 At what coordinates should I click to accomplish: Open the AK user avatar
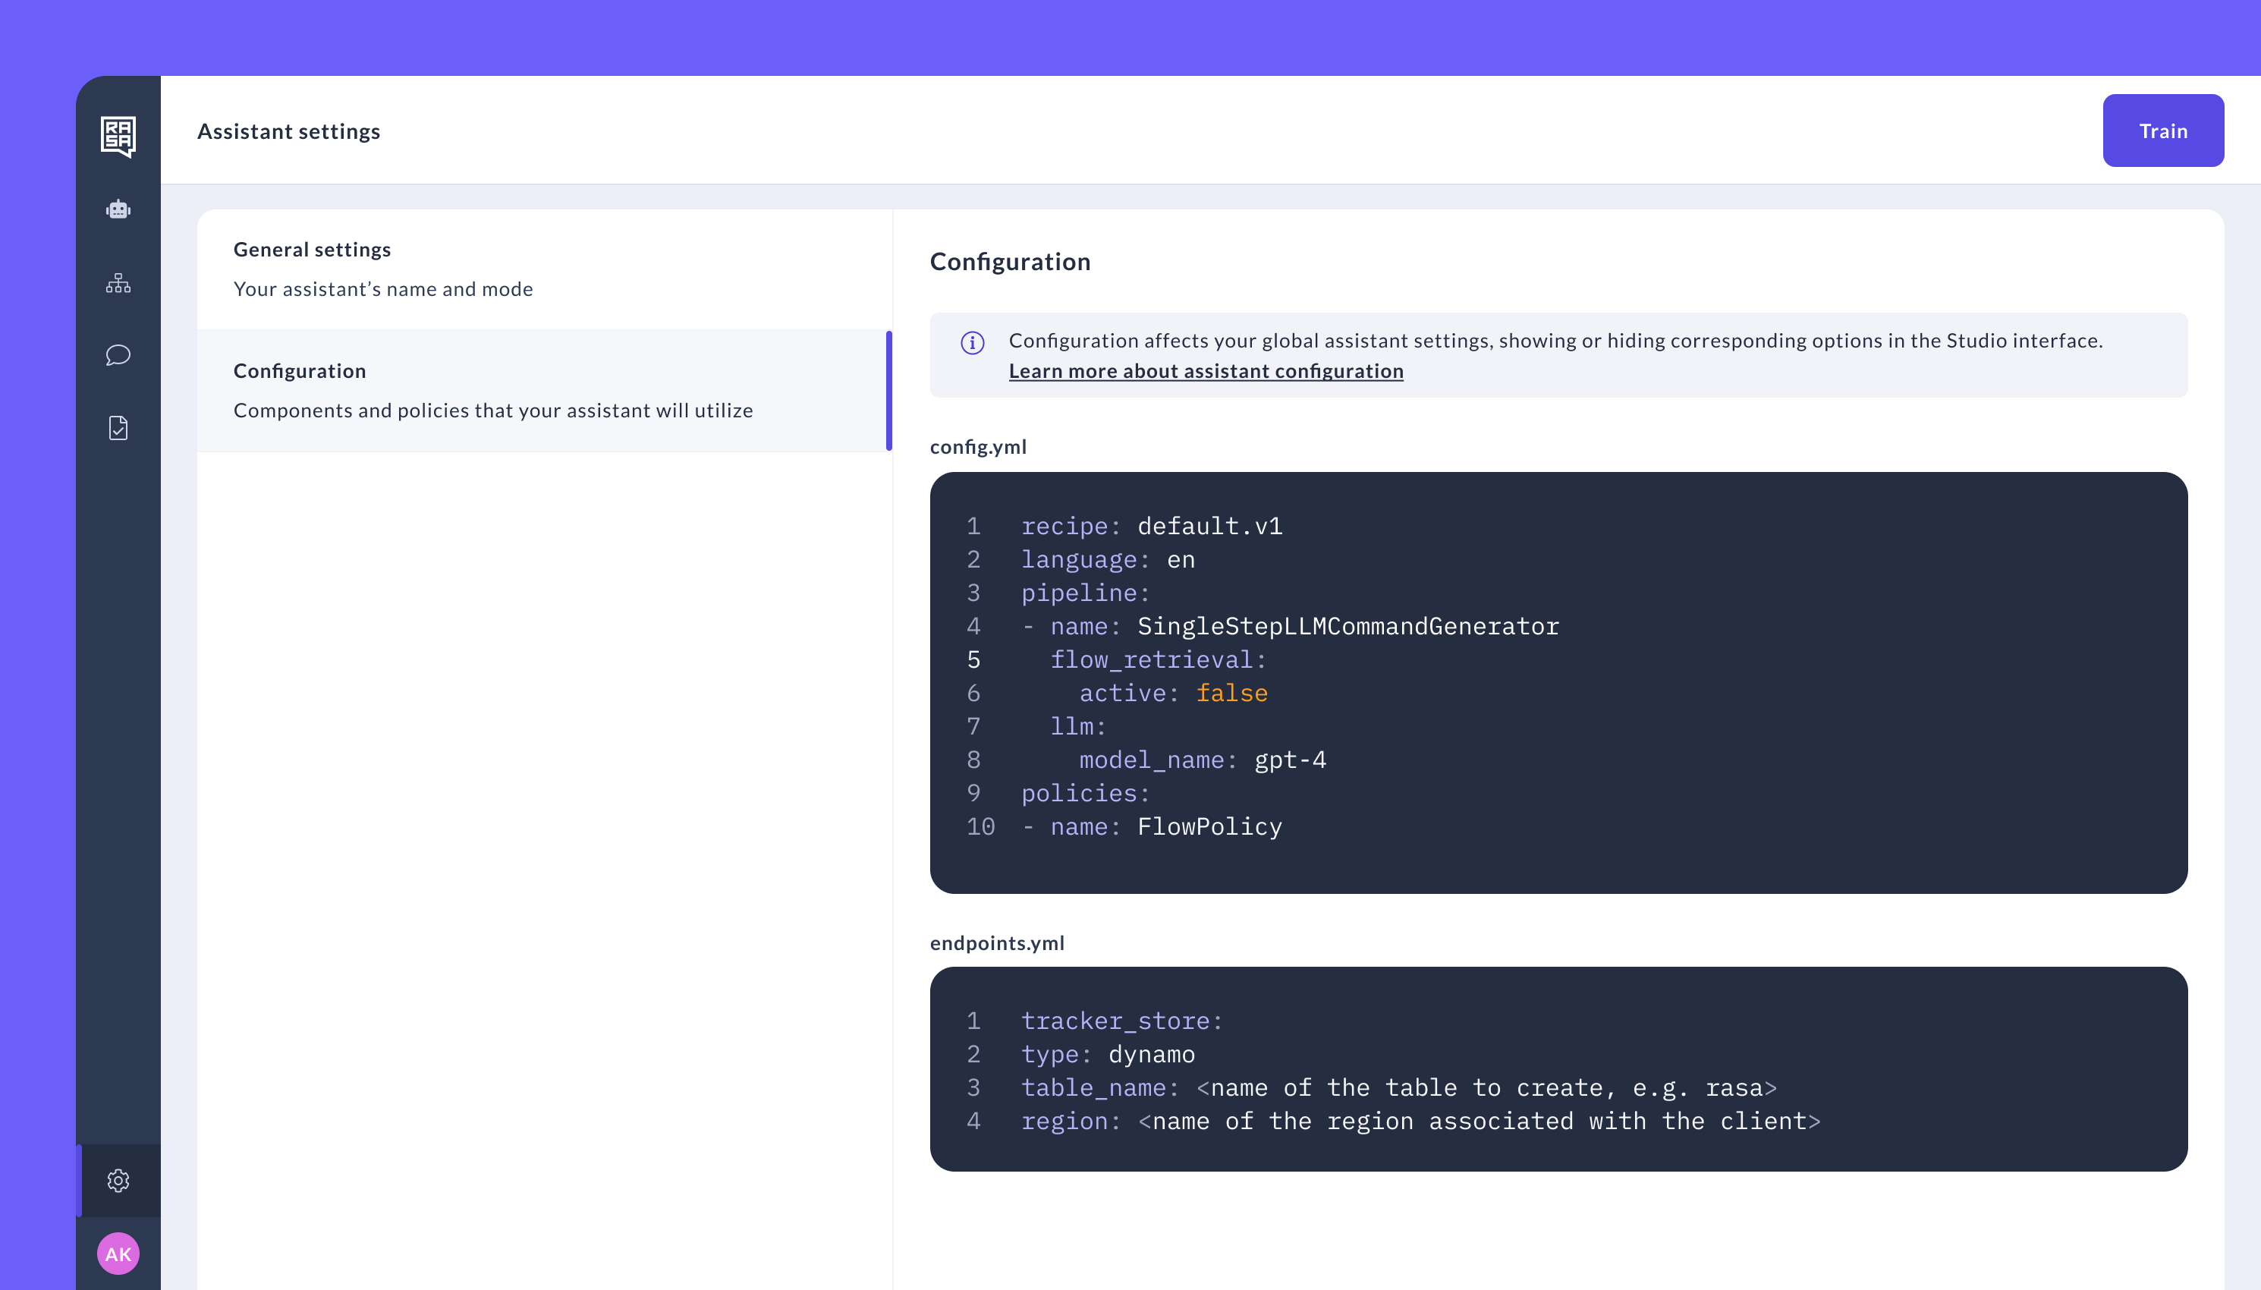coord(118,1254)
